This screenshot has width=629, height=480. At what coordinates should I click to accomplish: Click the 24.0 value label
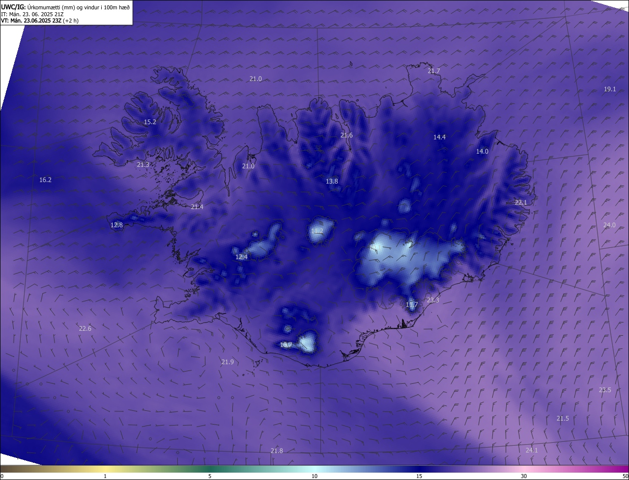609,225
